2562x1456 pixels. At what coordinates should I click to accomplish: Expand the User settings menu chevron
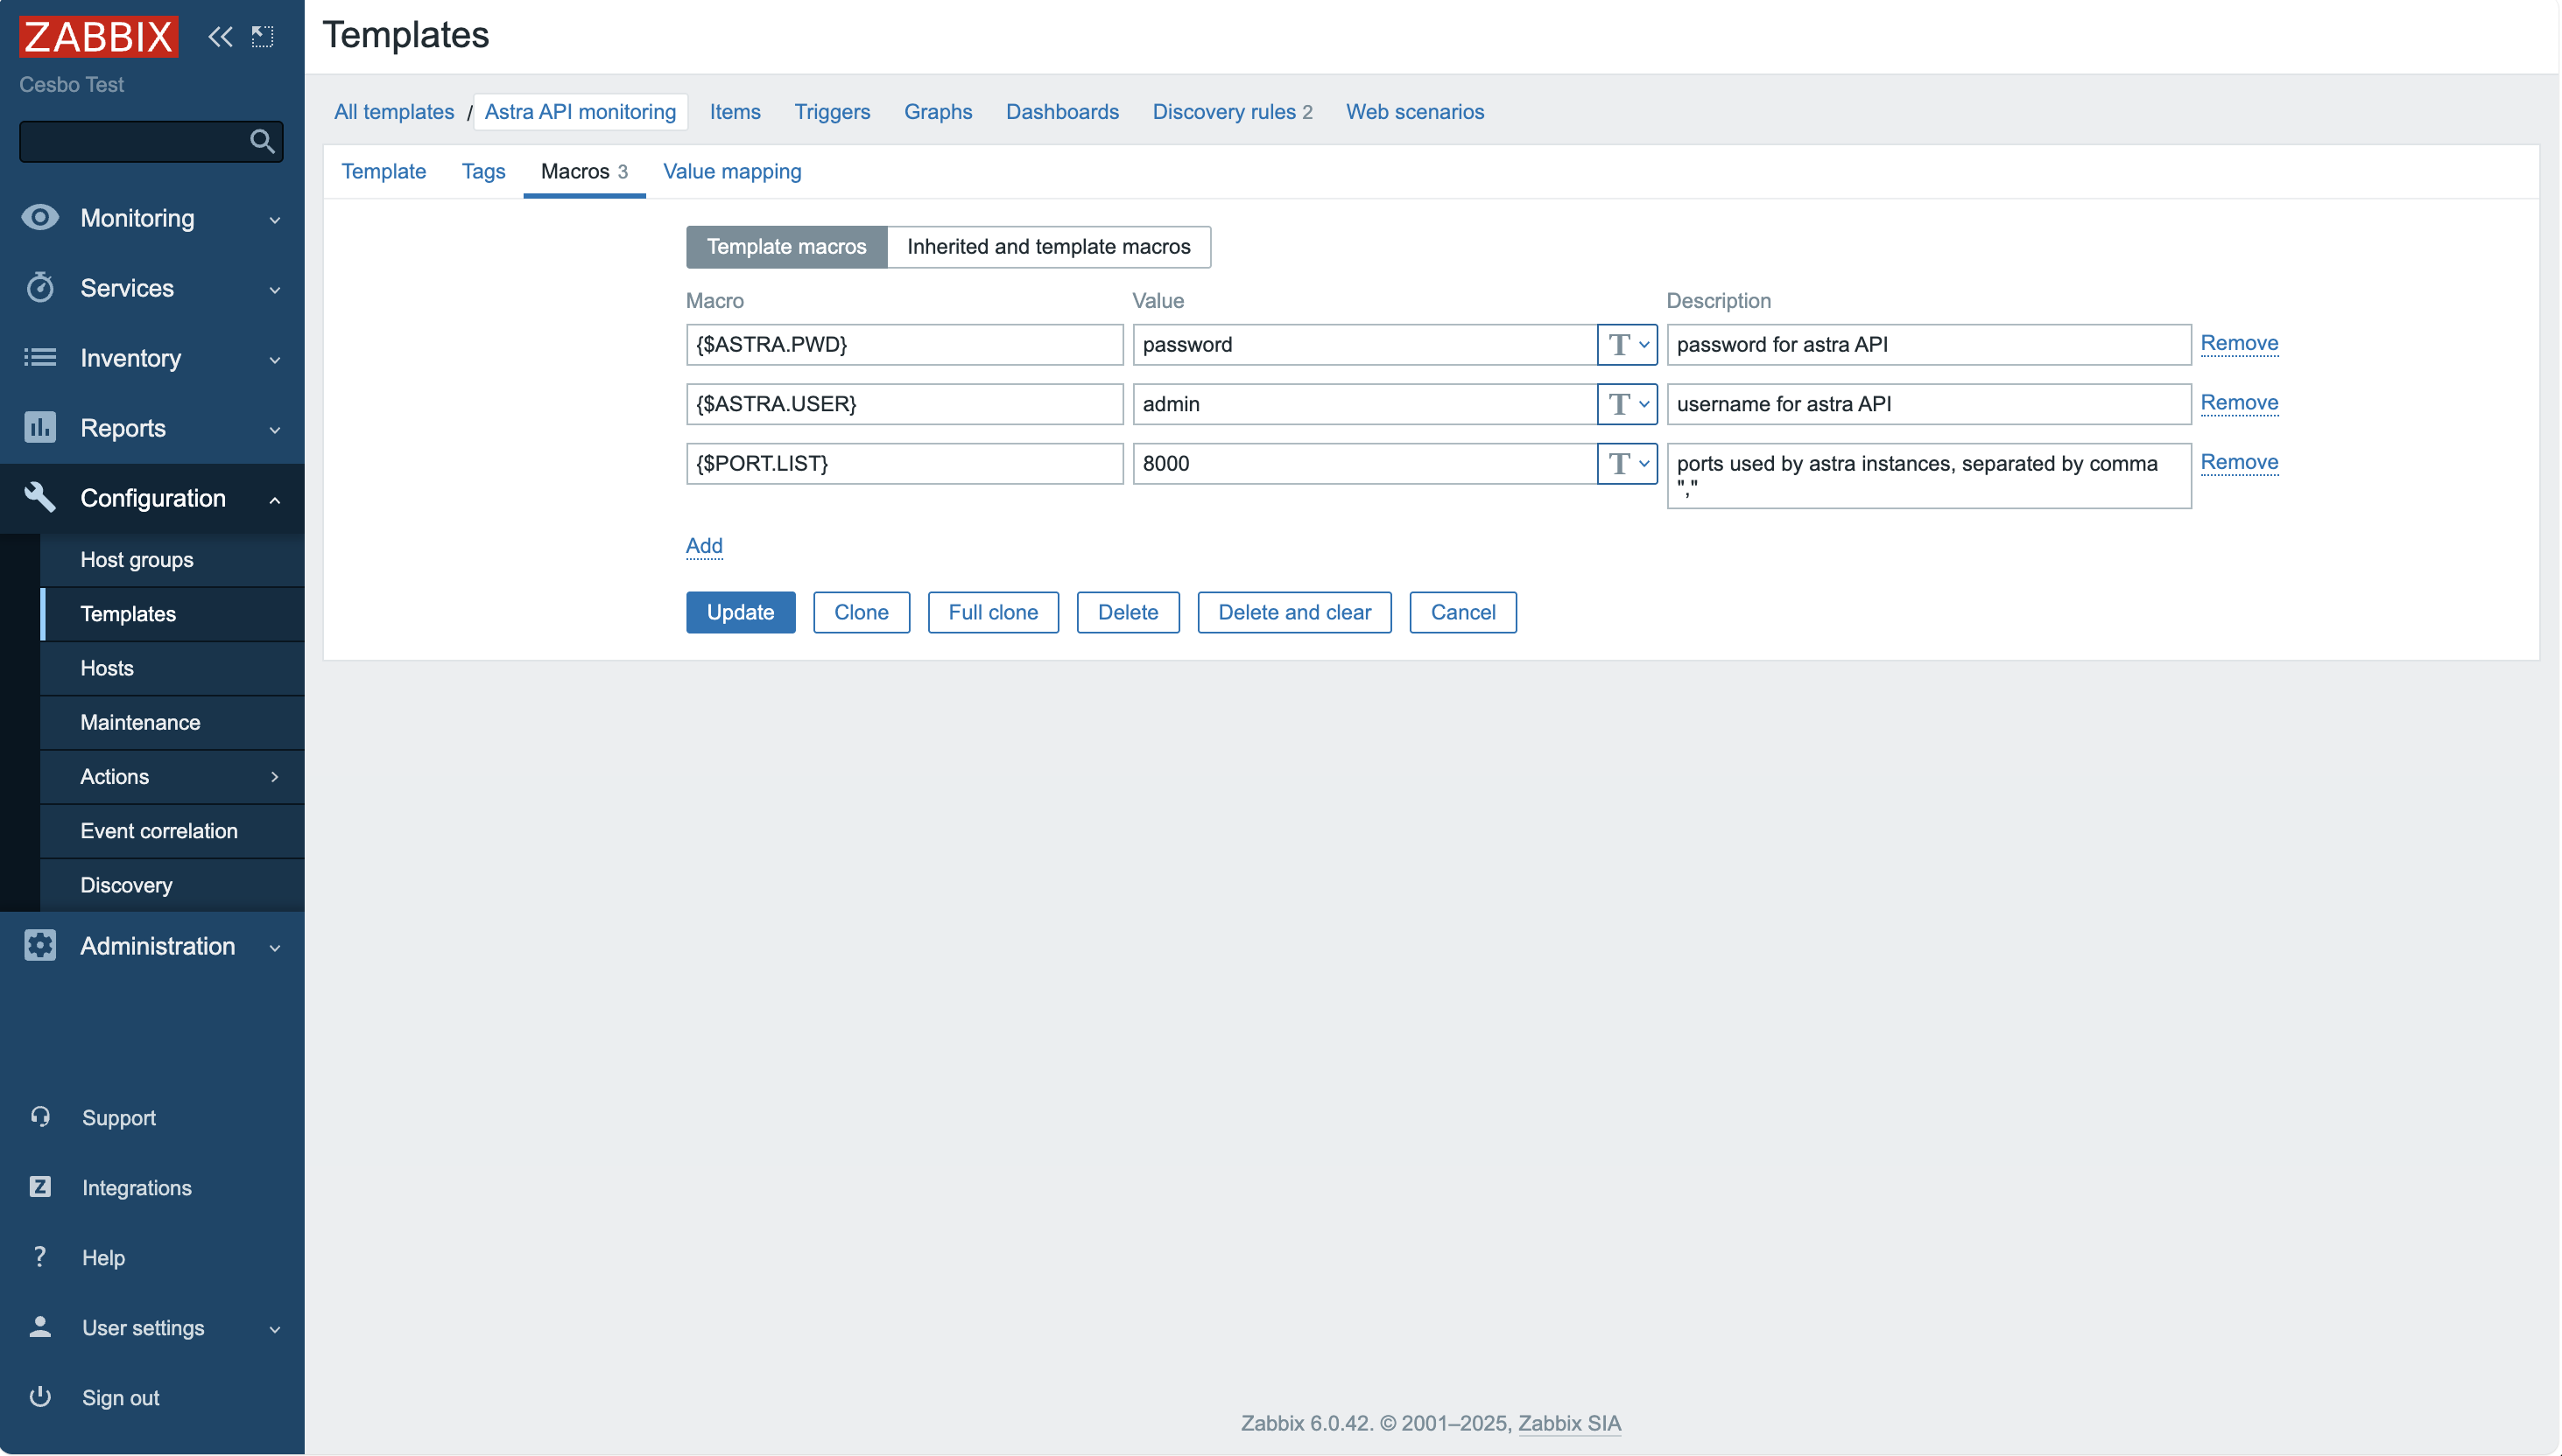click(x=274, y=1328)
